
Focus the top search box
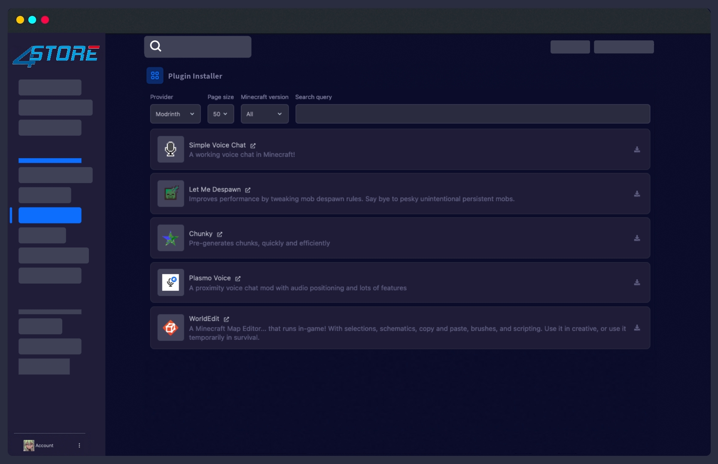(x=198, y=46)
